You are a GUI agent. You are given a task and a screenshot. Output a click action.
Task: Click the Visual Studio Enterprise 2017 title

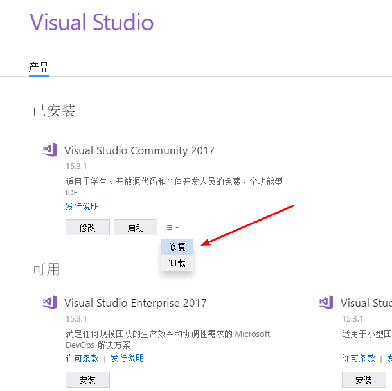pyautogui.click(x=135, y=303)
